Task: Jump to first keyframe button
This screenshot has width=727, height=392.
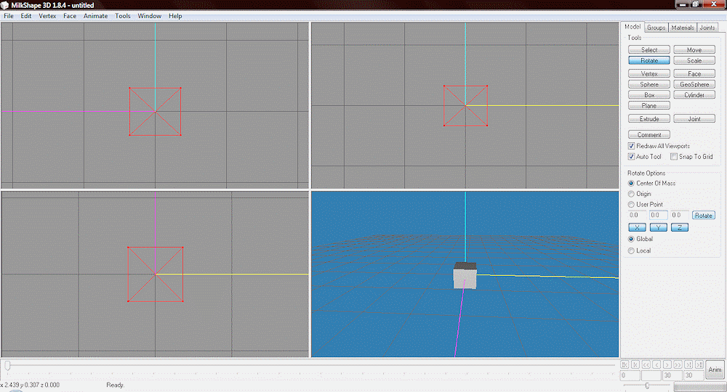Action: coord(624,364)
